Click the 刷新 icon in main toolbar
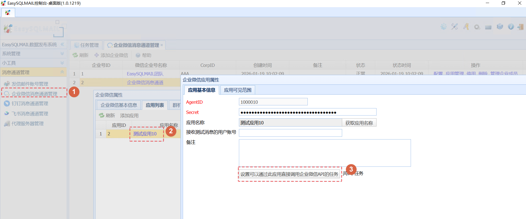The image size is (526, 219). (75, 55)
